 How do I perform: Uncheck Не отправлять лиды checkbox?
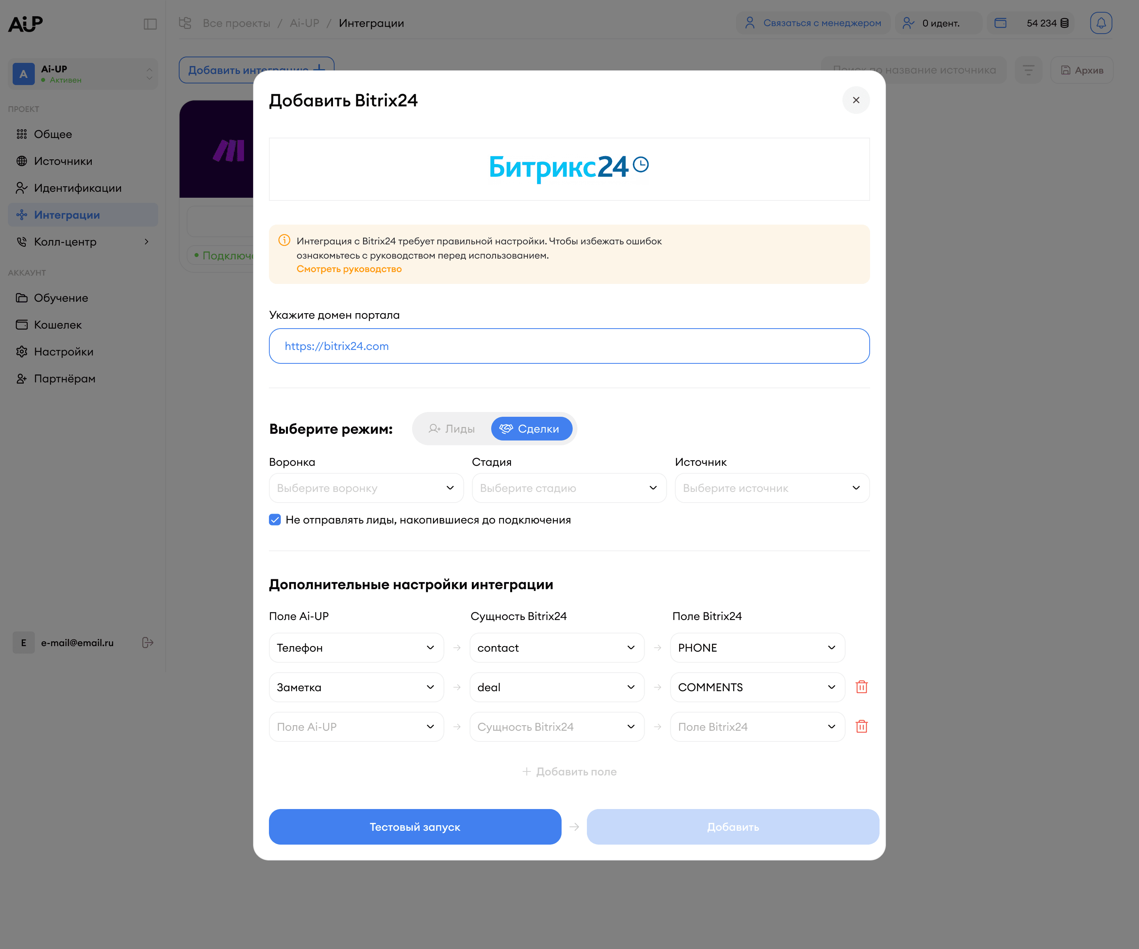[275, 520]
